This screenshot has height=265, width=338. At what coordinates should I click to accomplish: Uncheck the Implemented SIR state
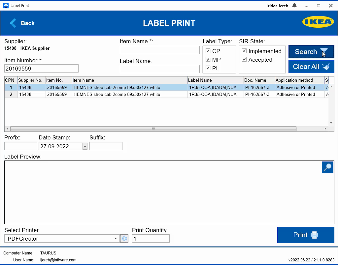tap(244, 51)
